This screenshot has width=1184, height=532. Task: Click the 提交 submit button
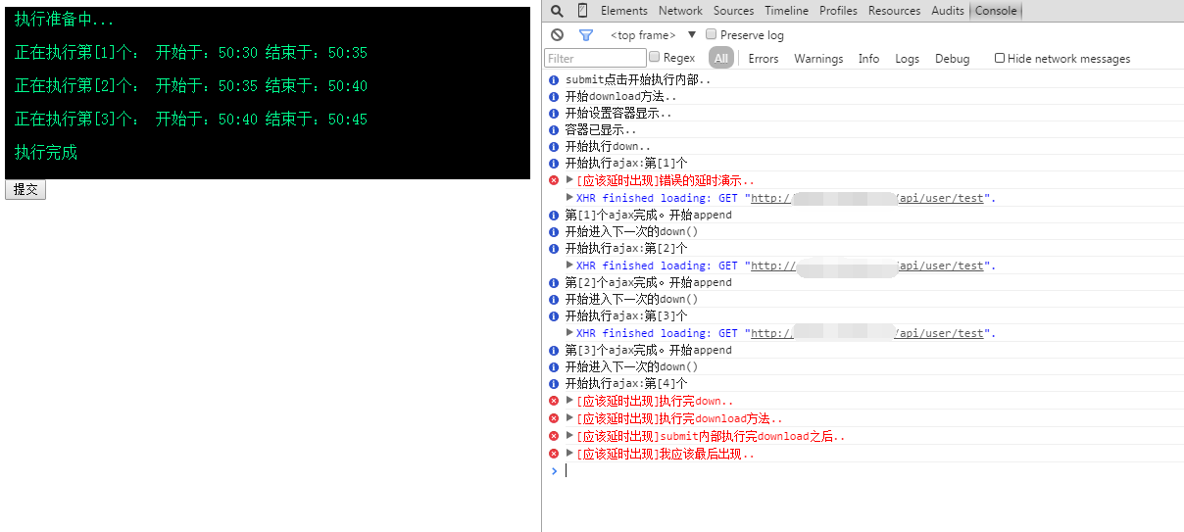pyautogui.click(x=25, y=189)
